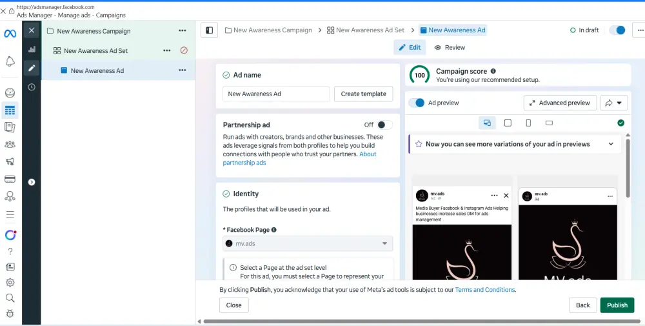Switch to the Edit tab
This screenshot has width=645, height=326.
click(410, 47)
